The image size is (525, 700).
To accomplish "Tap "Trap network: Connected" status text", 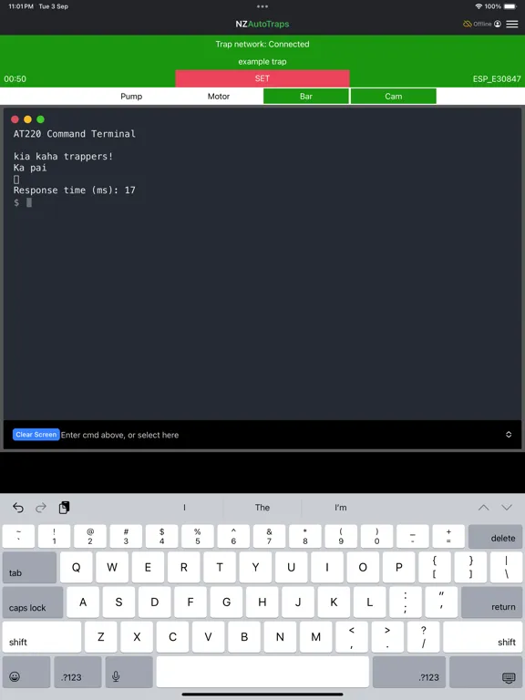I will (262, 44).
